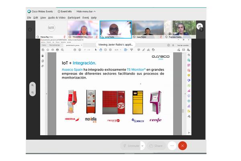Open the View menu
Viewport: 241px width, 161px height.
[43, 18]
